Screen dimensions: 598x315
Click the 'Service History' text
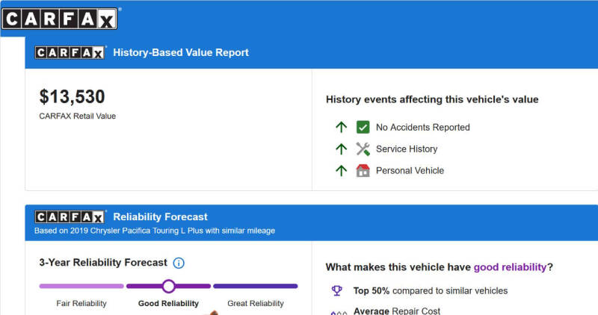point(407,149)
